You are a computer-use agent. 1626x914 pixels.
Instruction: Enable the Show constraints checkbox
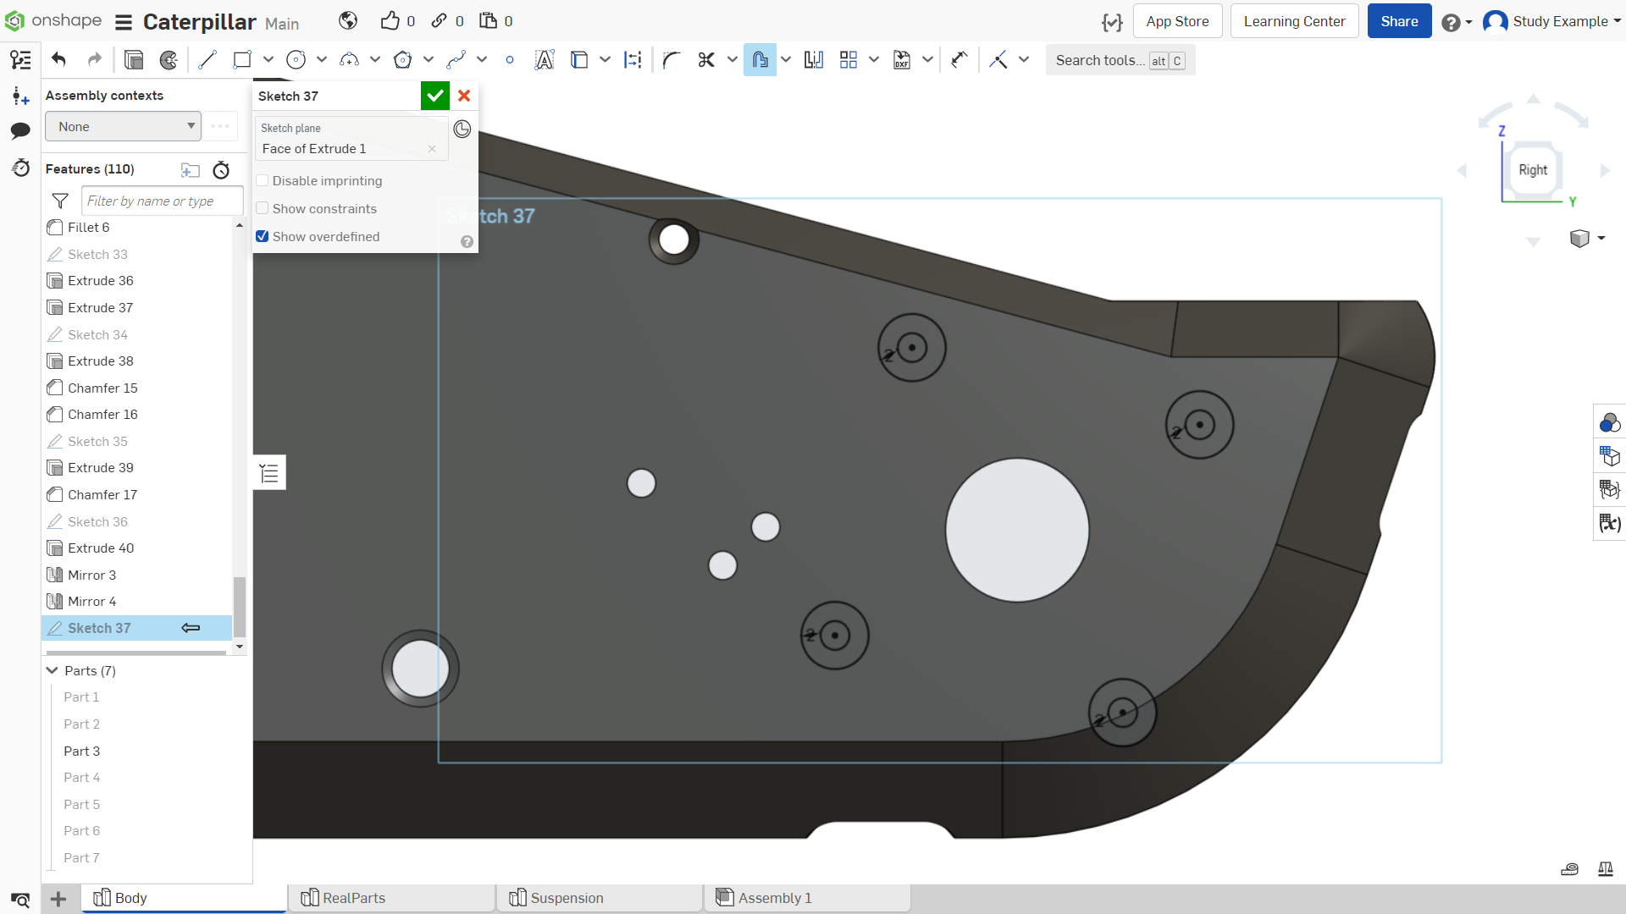263,209
